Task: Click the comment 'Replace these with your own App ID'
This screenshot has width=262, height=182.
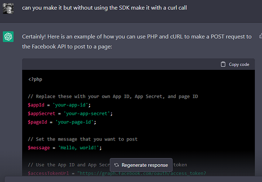Action: [x=113, y=96]
